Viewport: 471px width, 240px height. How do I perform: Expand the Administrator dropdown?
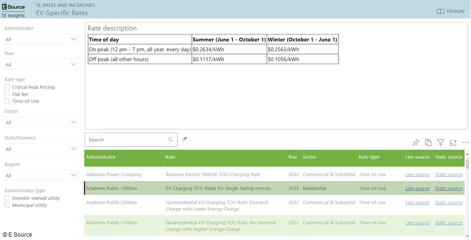[41, 40]
